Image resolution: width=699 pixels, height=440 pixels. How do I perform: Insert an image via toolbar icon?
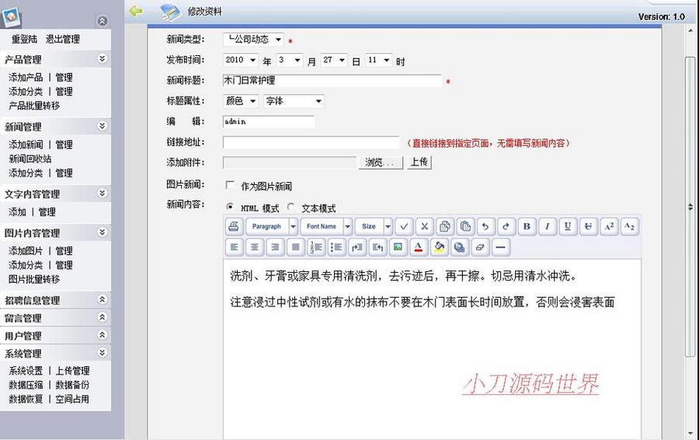click(x=398, y=247)
